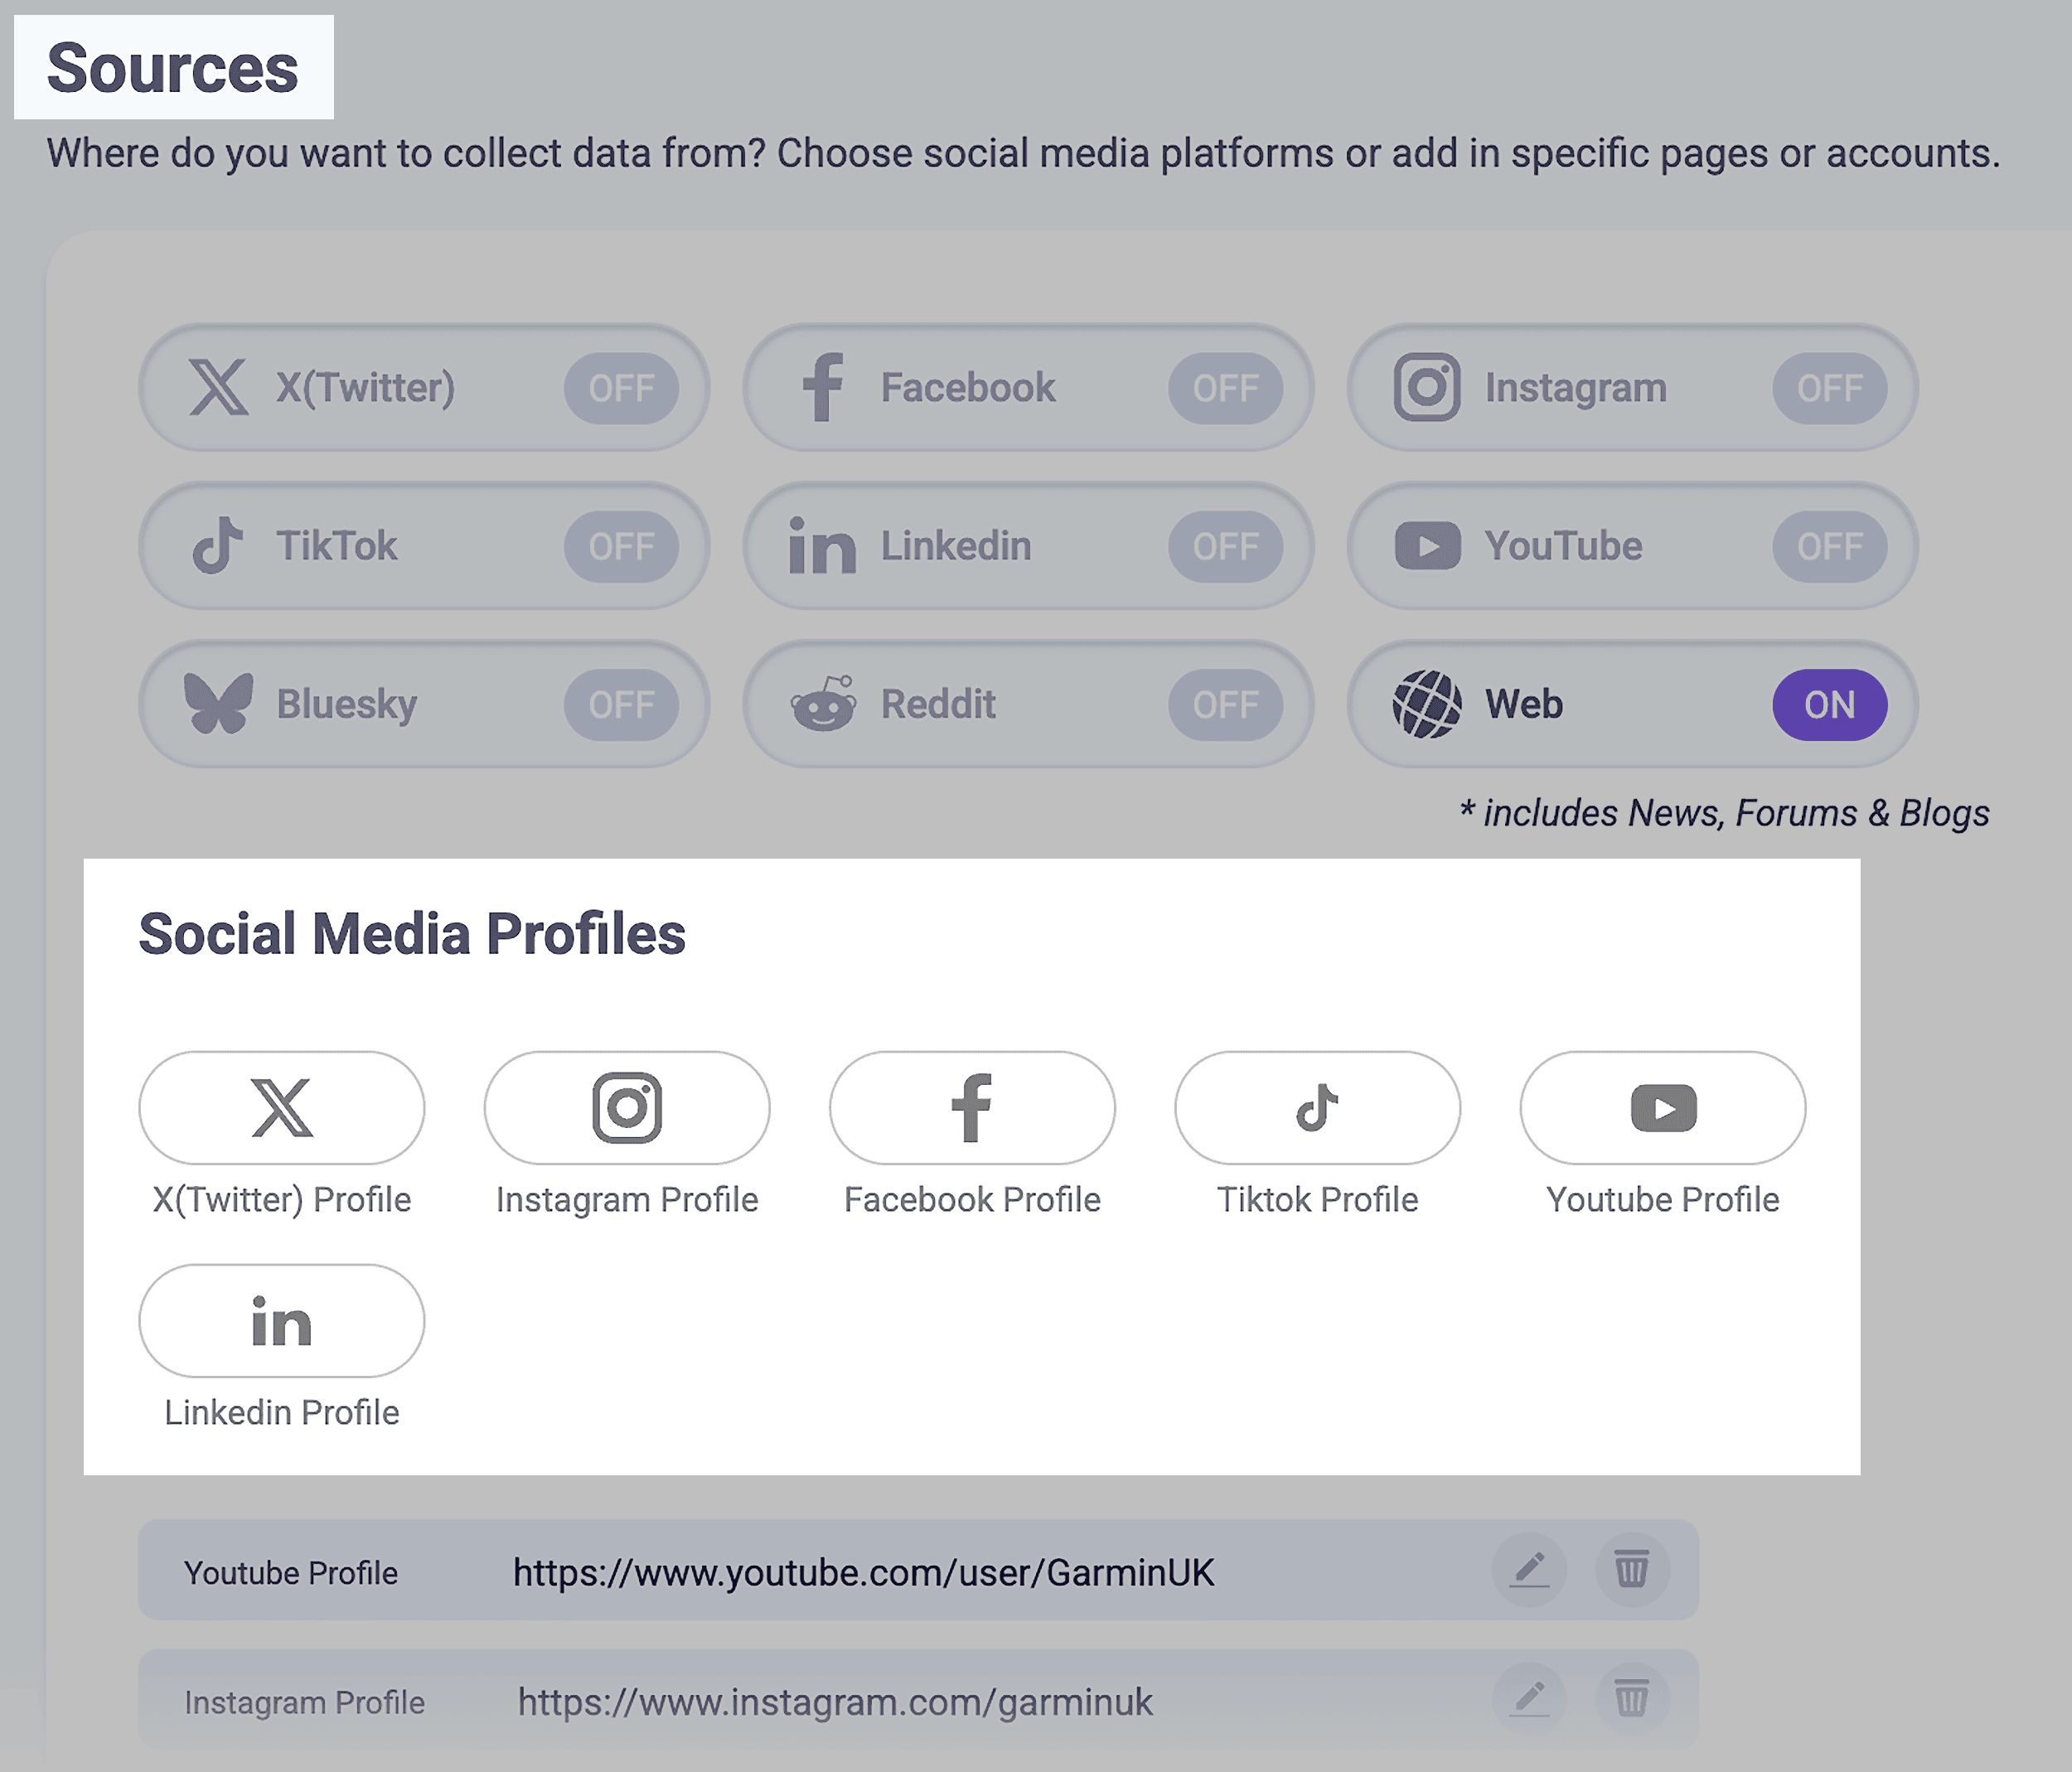
Task: Select the Linkedin Profile icon
Action: (x=281, y=1321)
